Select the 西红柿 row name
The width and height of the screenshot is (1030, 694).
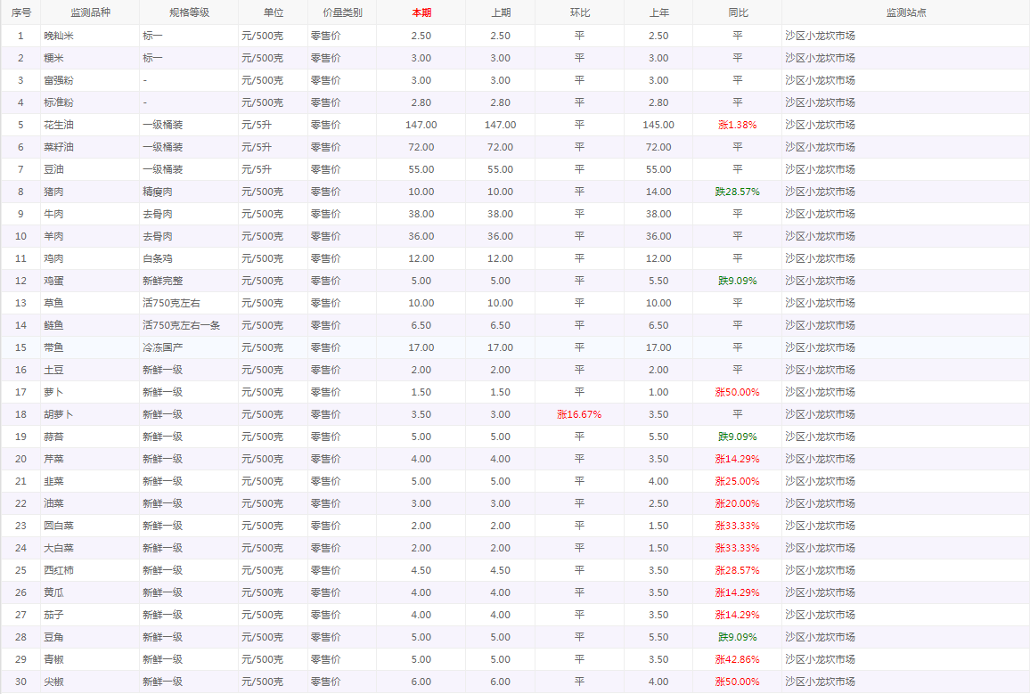click(59, 570)
